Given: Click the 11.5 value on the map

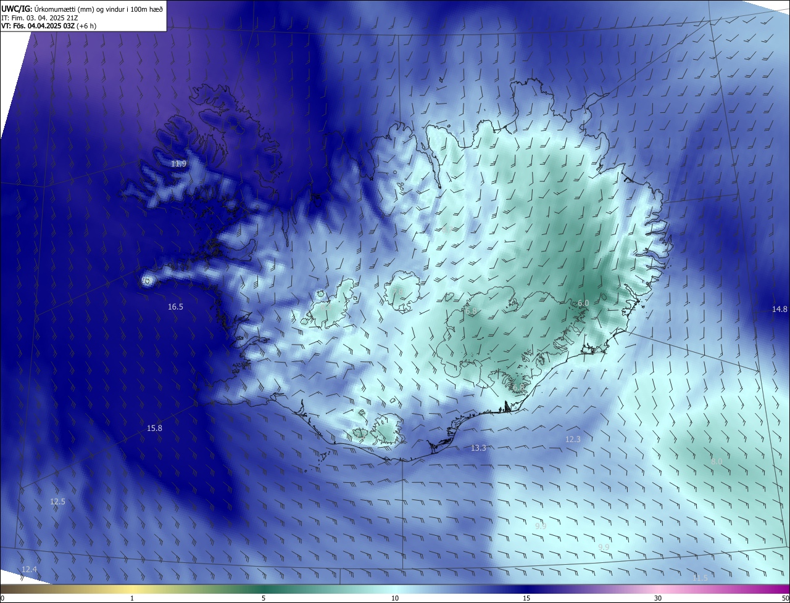Looking at the screenshot, I should pyautogui.click(x=700, y=578).
